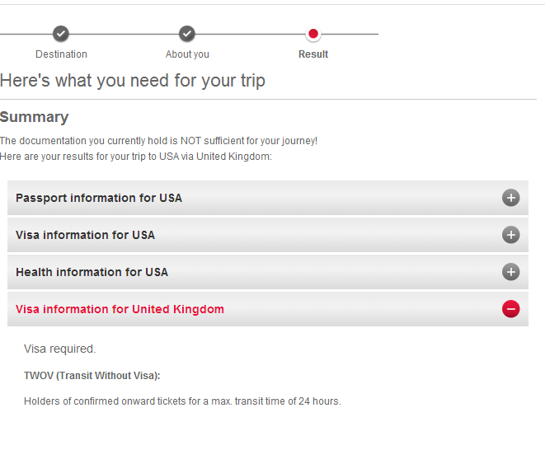Click the documentation NOT sufficient warning text
The height and width of the screenshot is (464, 545).
coord(158,141)
